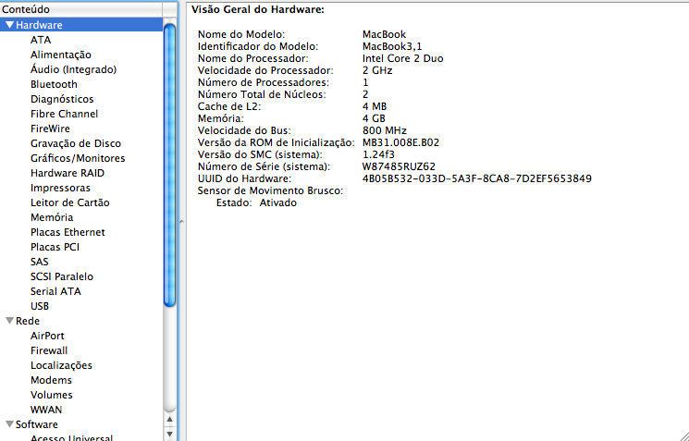This screenshot has height=441, width=689.
Task: Select SCSI Paralelo item
Action: click(62, 276)
